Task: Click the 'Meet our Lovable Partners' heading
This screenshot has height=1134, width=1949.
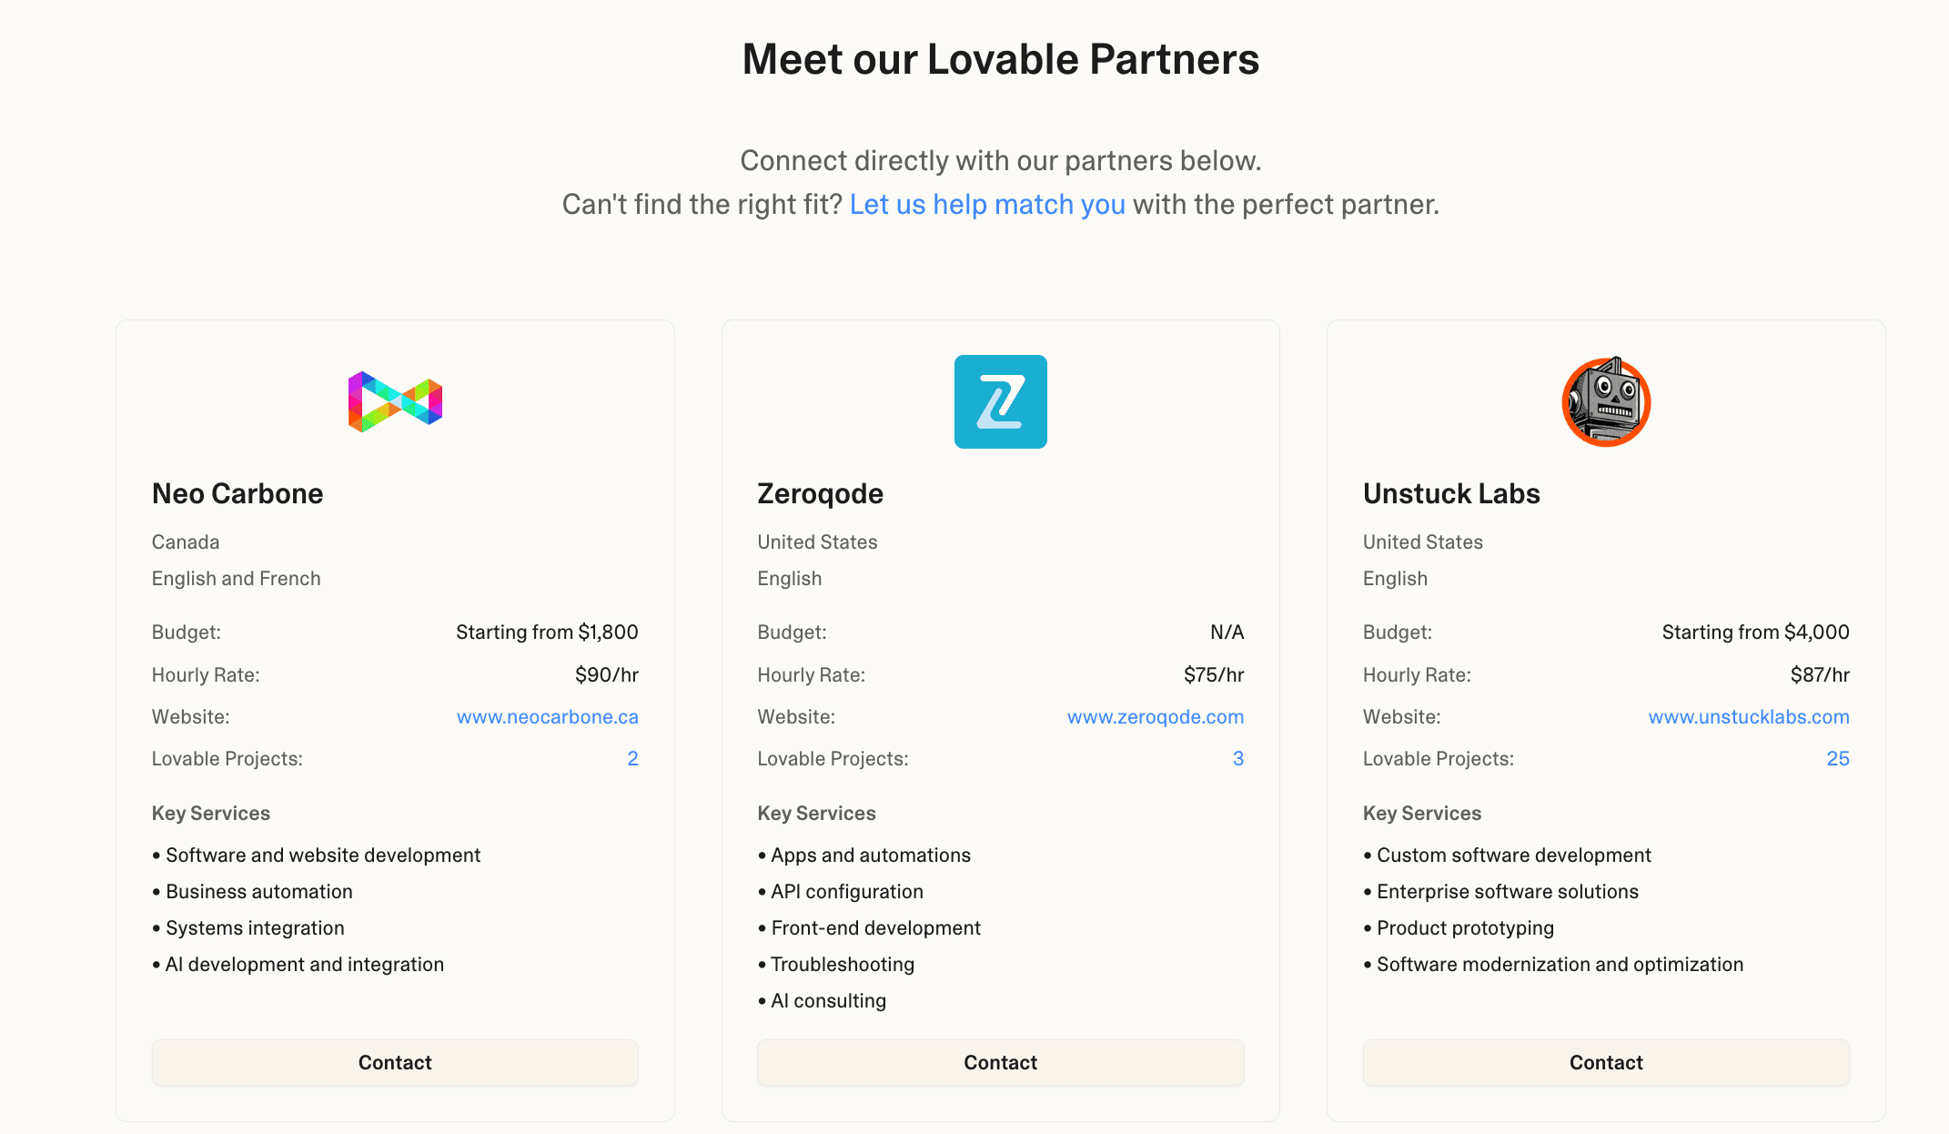Action: coord(1001,59)
